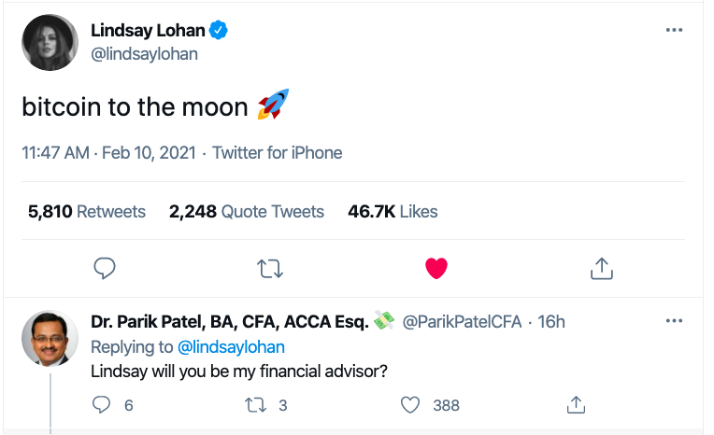This screenshot has width=714, height=435.
Task: Share the main tweet using share icon
Action: 602,269
